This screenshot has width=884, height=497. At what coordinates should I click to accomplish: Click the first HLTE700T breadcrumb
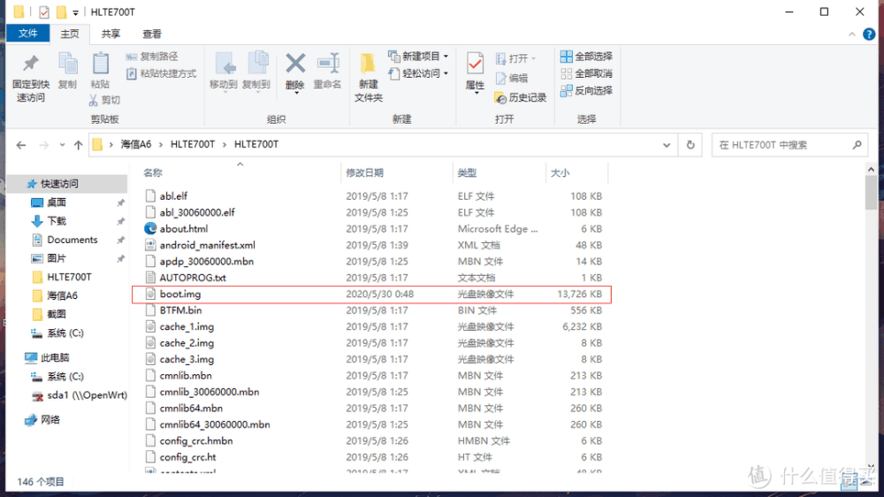click(x=192, y=144)
